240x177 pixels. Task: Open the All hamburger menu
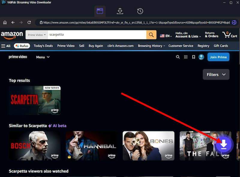pyautogui.click(x=6, y=46)
